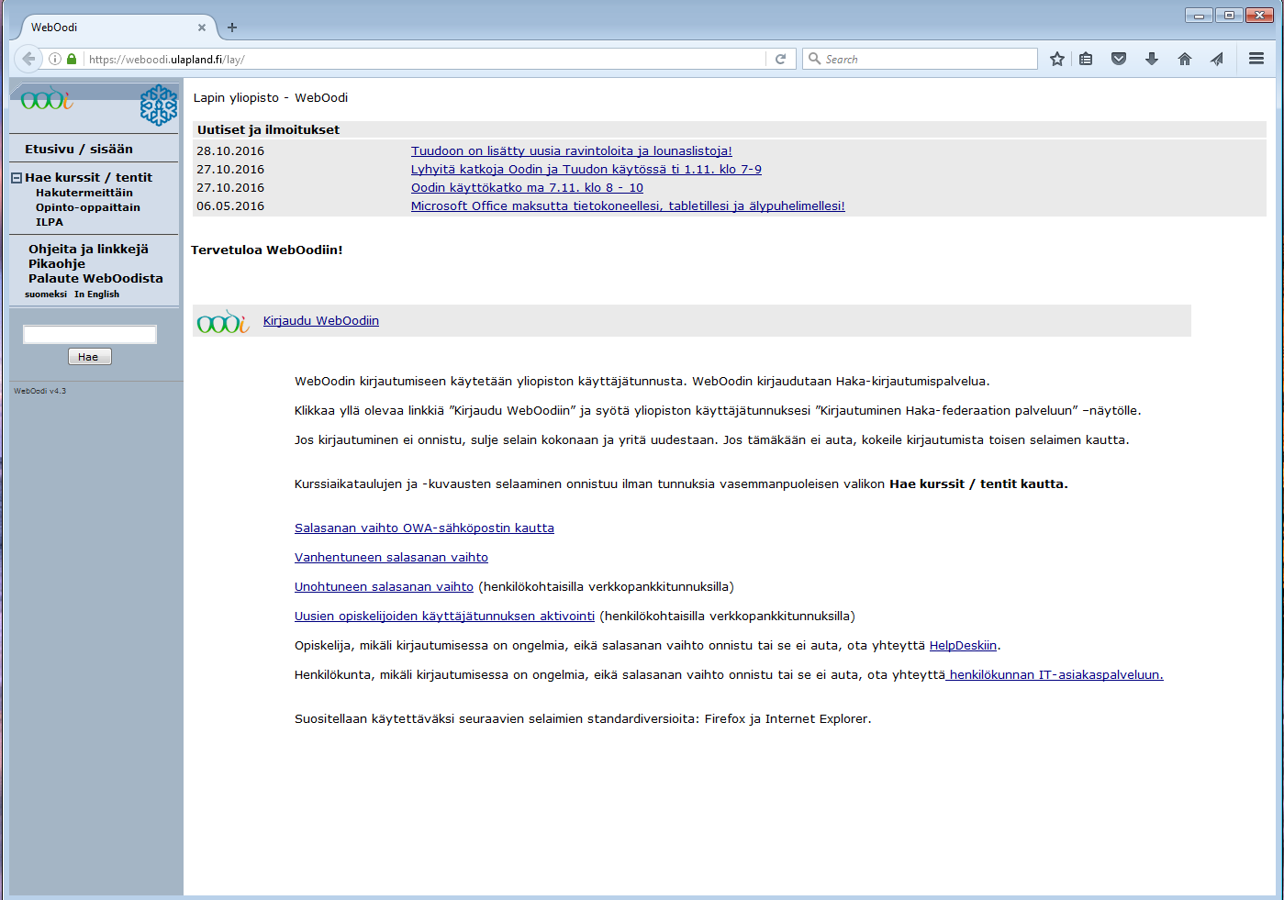Click the WebOodi v4.3 version text
Screen dimensions: 1284x900
[x=40, y=391]
